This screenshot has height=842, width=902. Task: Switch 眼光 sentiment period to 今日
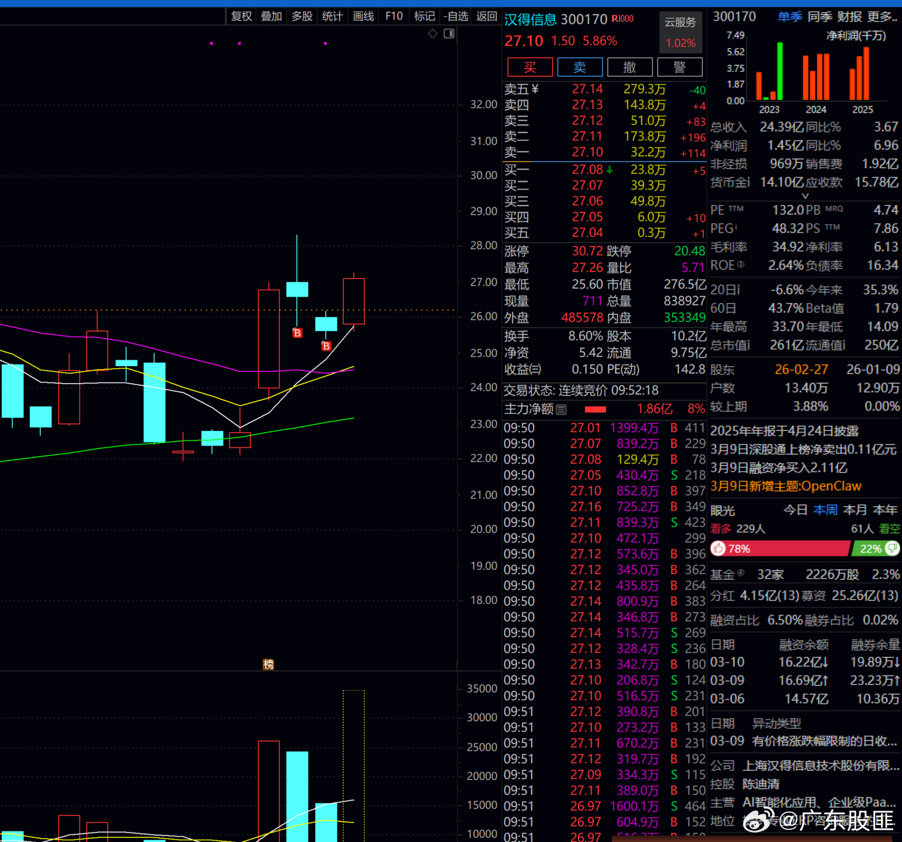coord(795,510)
